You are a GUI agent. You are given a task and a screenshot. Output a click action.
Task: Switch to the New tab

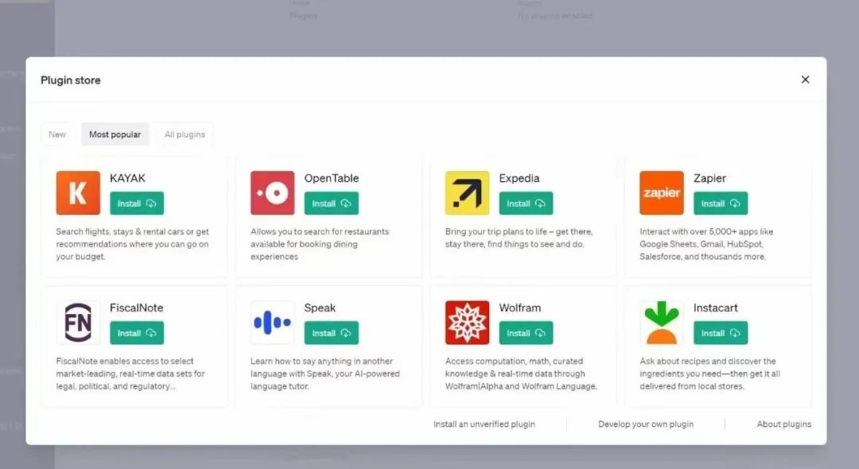(x=57, y=134)
